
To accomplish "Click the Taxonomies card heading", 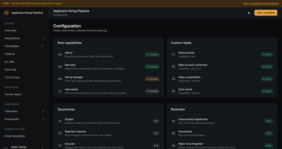I will (x=66, y=109).
